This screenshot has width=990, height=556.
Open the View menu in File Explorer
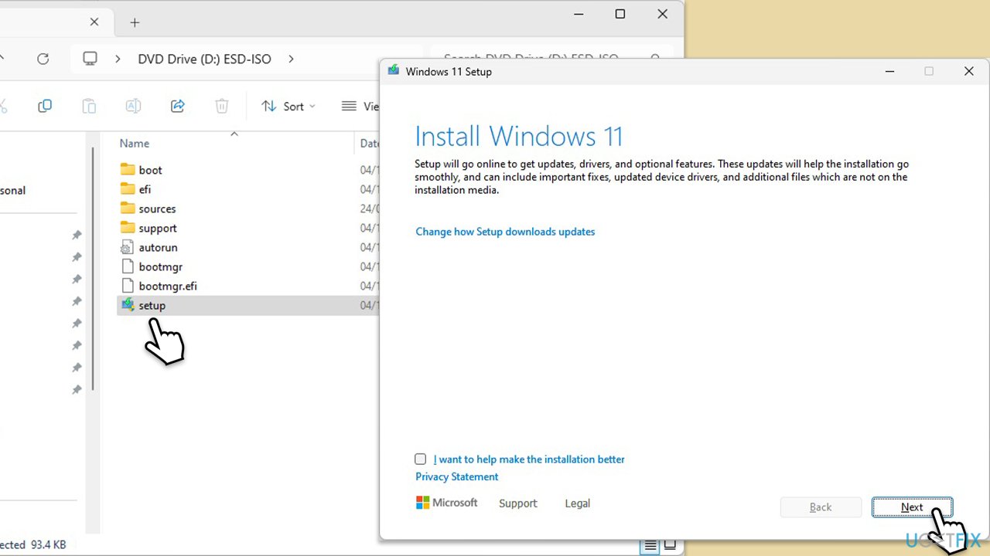point(360,107)
